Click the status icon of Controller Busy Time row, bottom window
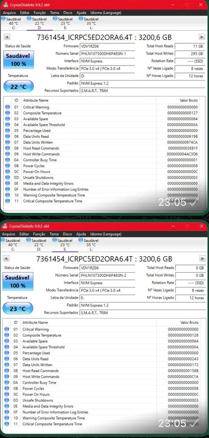The width and height of the screenshot is (209, 438). pos(7,383)
